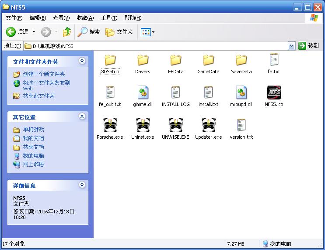Image resolution: width=325 pixels, height=250 pixels.
Task: Click the version.txt file name label
Action: 241,137
